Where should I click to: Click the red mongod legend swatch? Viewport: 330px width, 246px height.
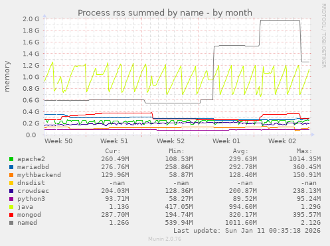coord(11,215)
